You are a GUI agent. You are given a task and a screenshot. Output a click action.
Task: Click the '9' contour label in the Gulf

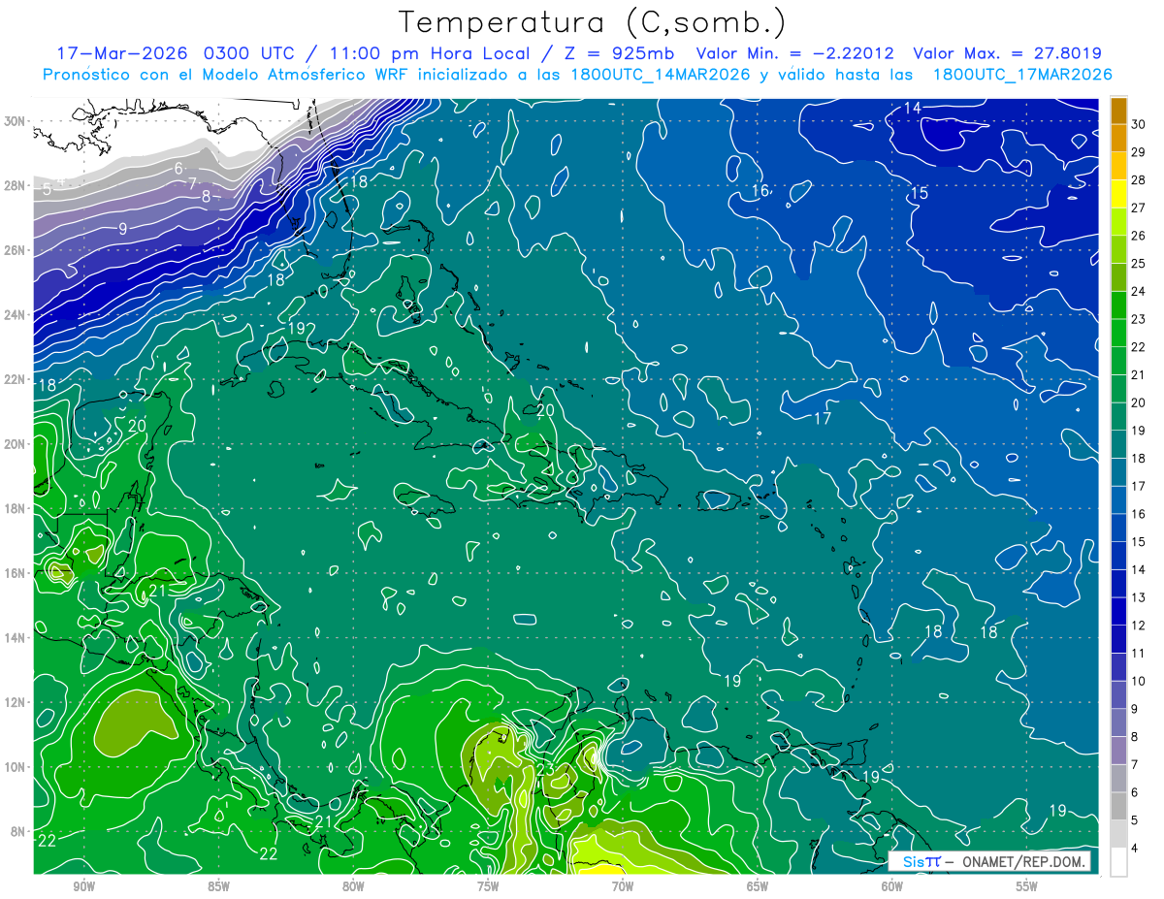123,230
